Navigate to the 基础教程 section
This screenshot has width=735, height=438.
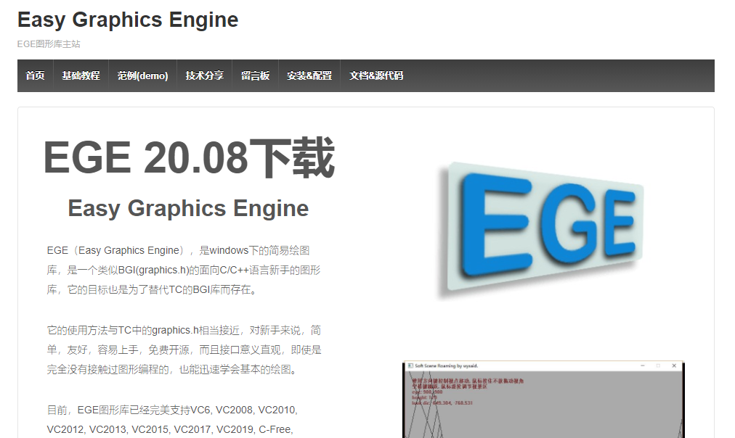click(81, 75)
